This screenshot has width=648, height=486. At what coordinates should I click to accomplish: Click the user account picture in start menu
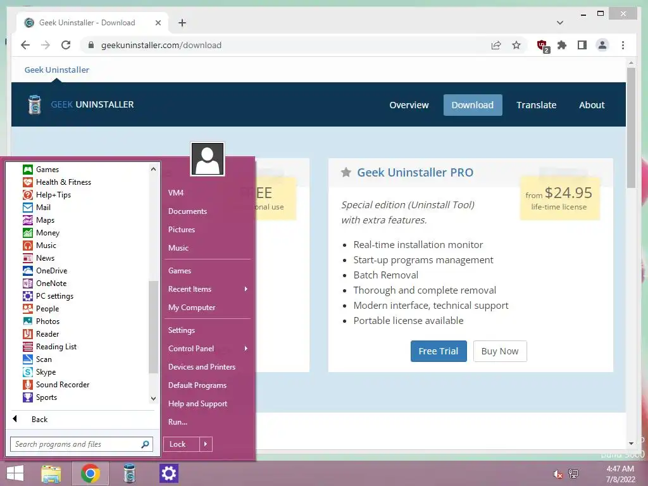pyautogui.click(x=208, y=159)
